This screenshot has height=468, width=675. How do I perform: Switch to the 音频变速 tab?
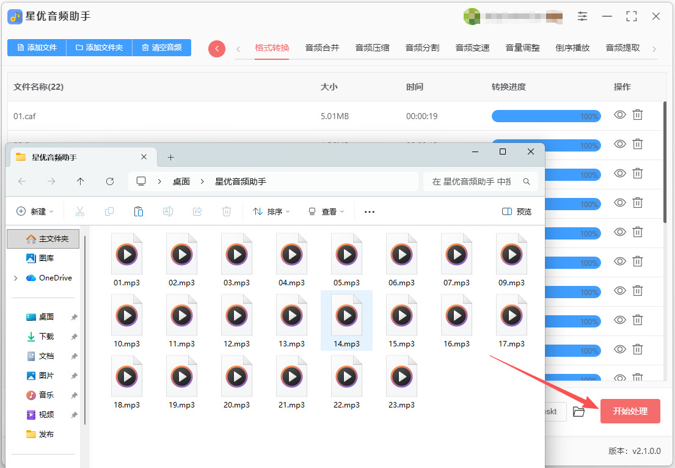click(x=472, y=48)
